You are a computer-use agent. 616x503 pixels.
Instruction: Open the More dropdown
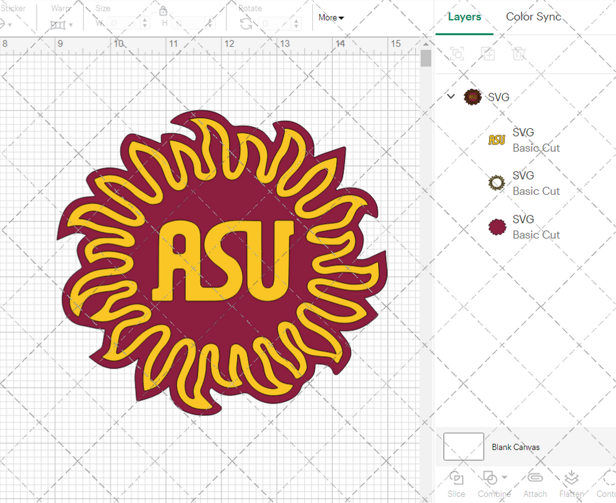(x=330, y=17)
